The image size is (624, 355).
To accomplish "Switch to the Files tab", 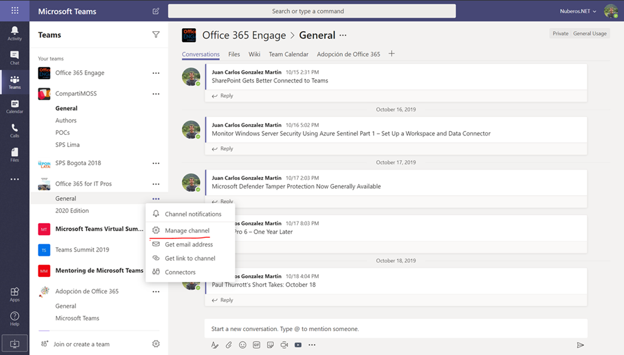I will pos(234,54).
